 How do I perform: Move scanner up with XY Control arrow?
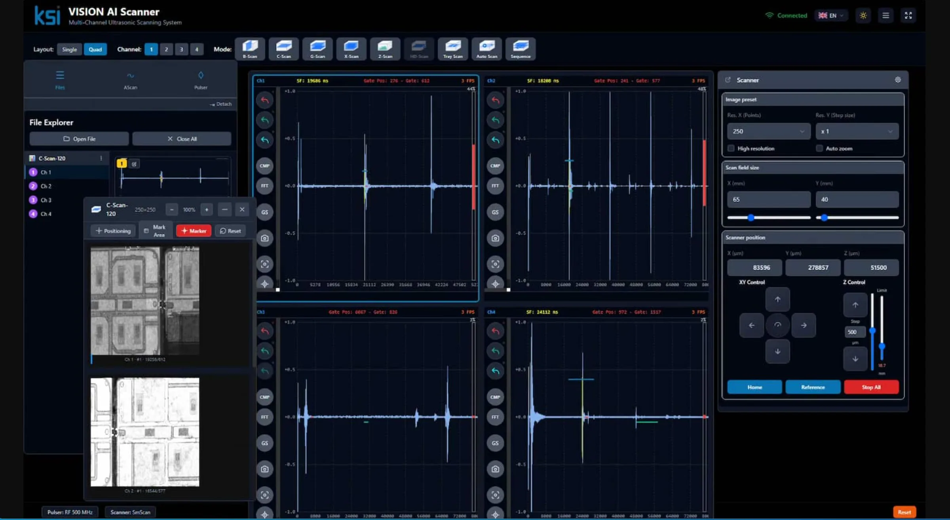click(x=777, y=299)
